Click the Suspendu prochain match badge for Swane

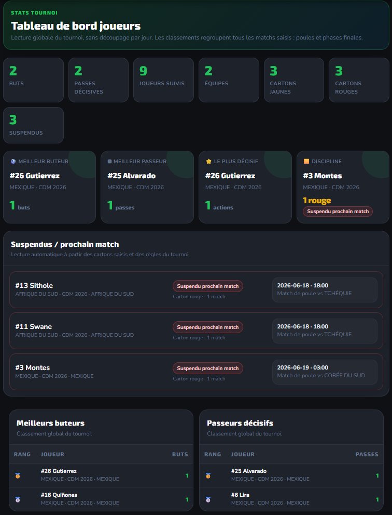point(208,327)
